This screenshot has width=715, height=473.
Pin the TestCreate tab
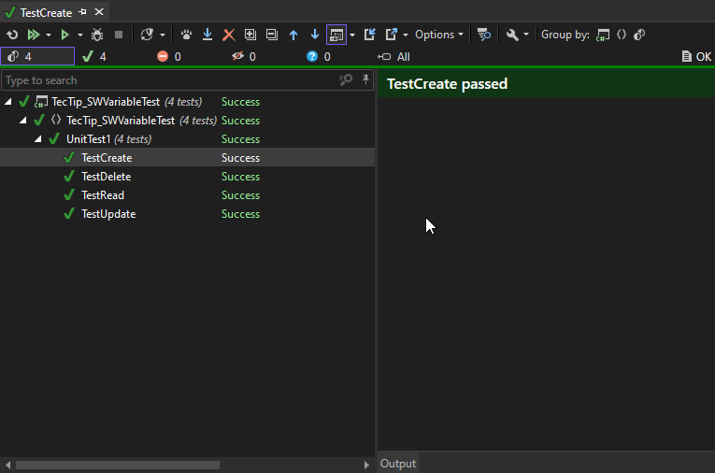pyautogui.click(x=82, y=12)
